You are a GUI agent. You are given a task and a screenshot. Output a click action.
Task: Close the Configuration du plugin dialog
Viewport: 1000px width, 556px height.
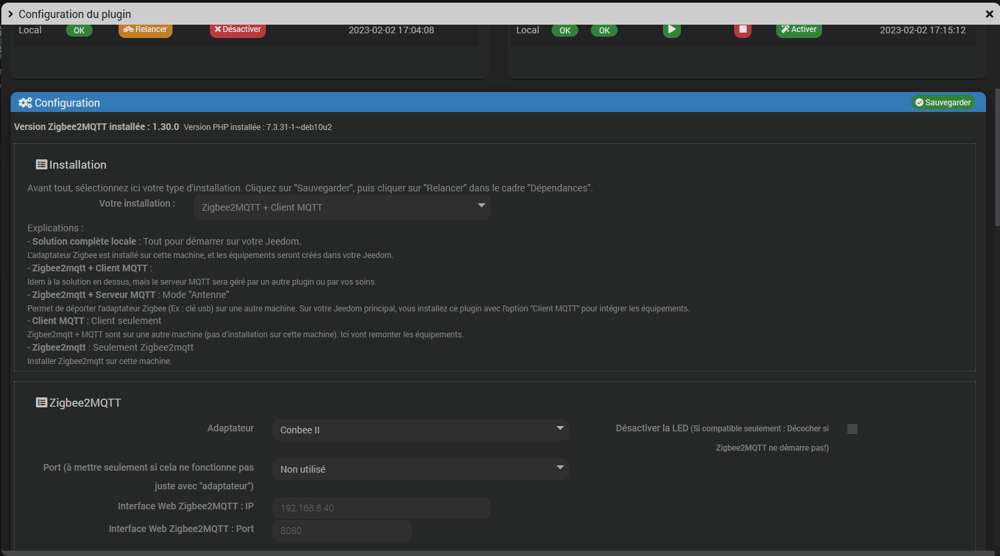pyautogui.click(x=989, y=14)
